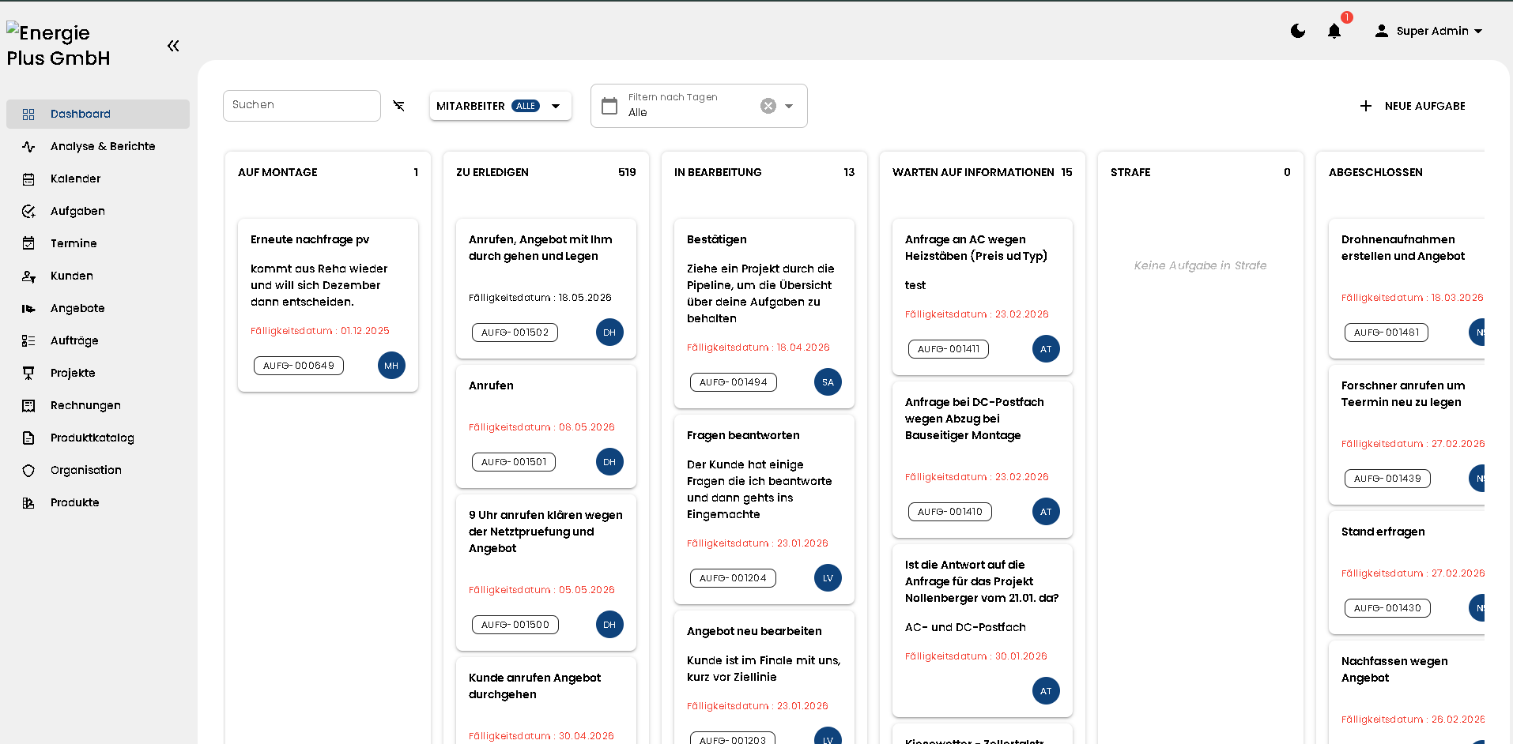Open Super Admin user menu
This screenshot has width=1513, height=744.
[x=1428, y=31]
